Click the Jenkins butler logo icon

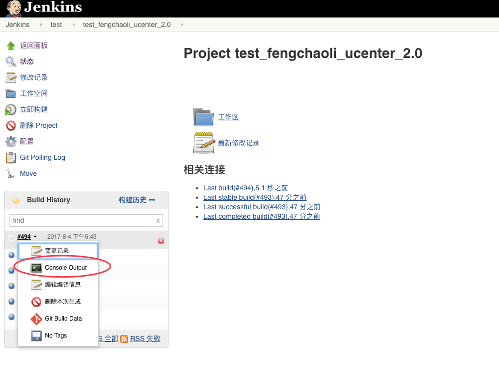coord(13,8)
